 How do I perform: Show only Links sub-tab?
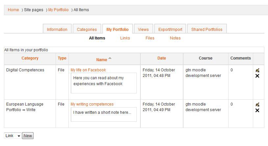pos(125,38)
